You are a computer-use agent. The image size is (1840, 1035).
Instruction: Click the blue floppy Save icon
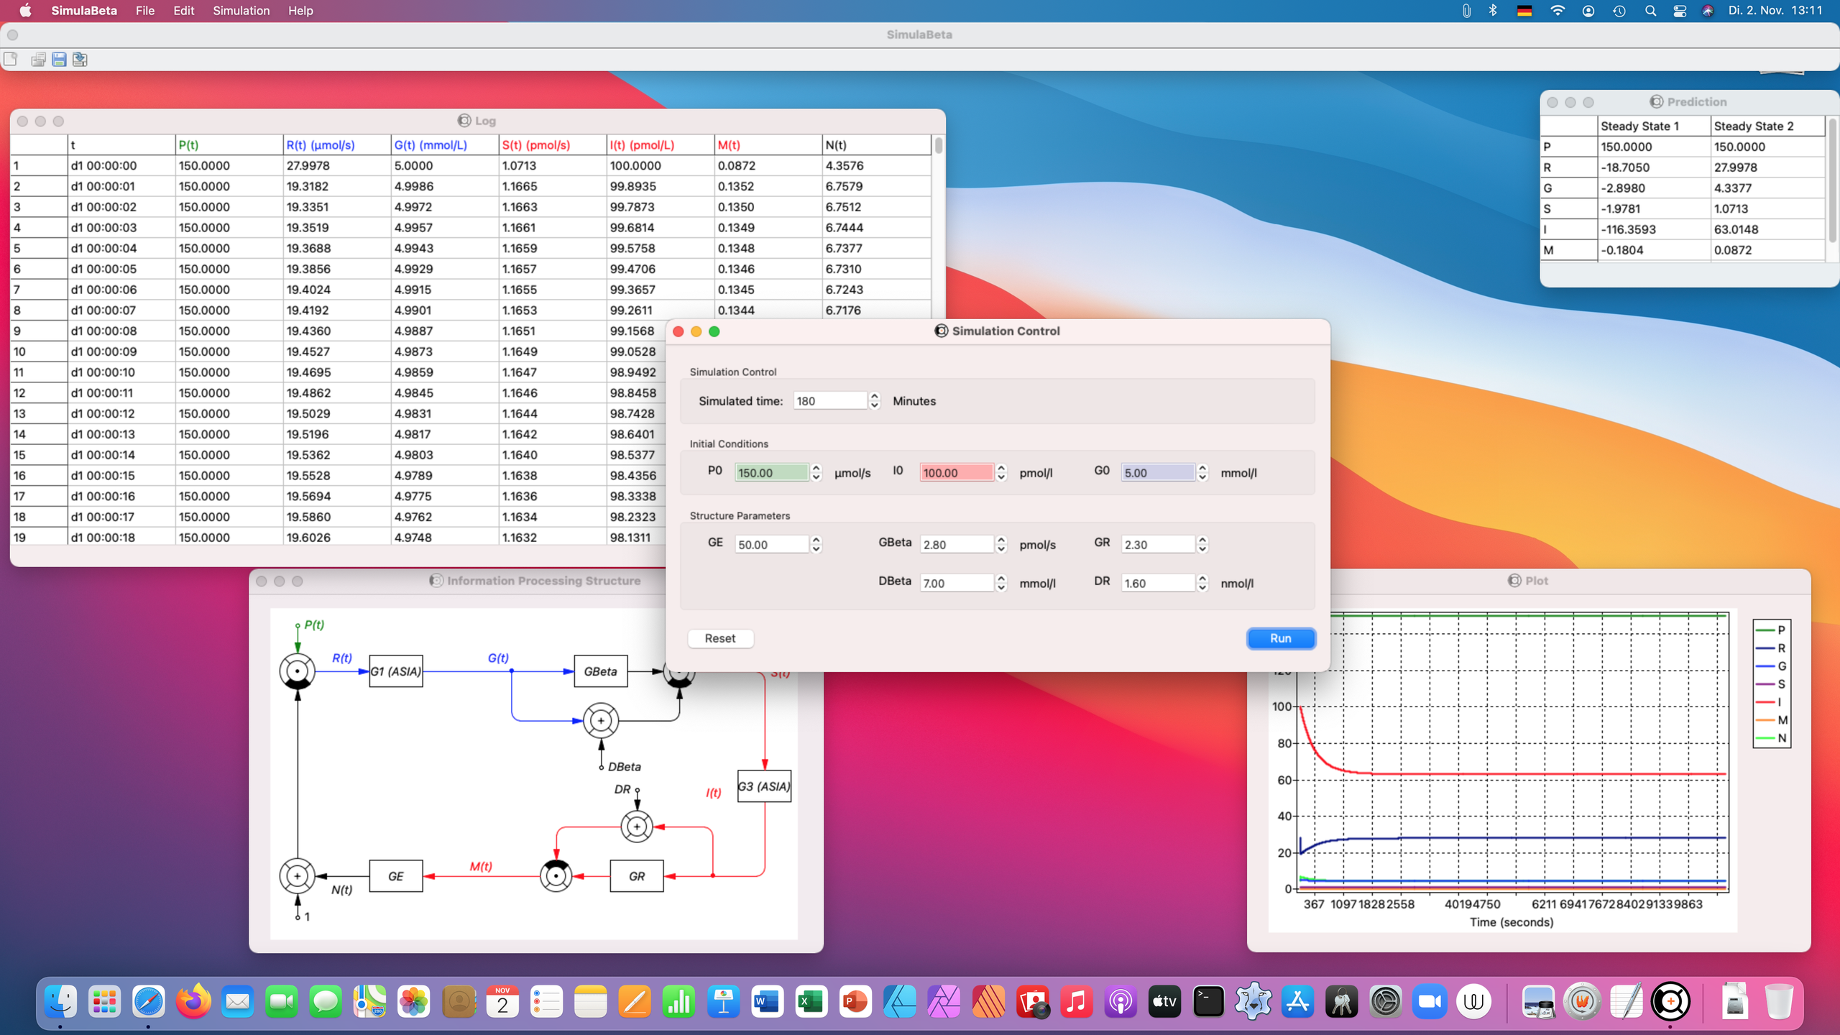[59, 59]
